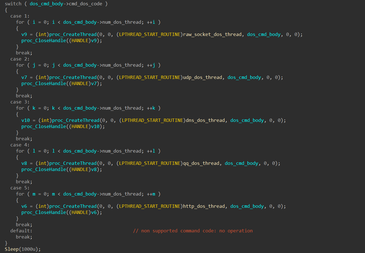Click the 'case 1:' label
Image resolution: width=365 pixels, height=253 pixels.
click(20, 16)
